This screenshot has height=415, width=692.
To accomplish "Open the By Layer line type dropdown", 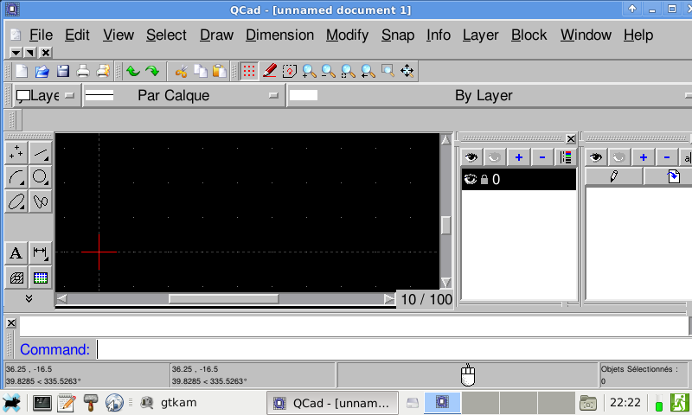I will [x=488, y=95].
